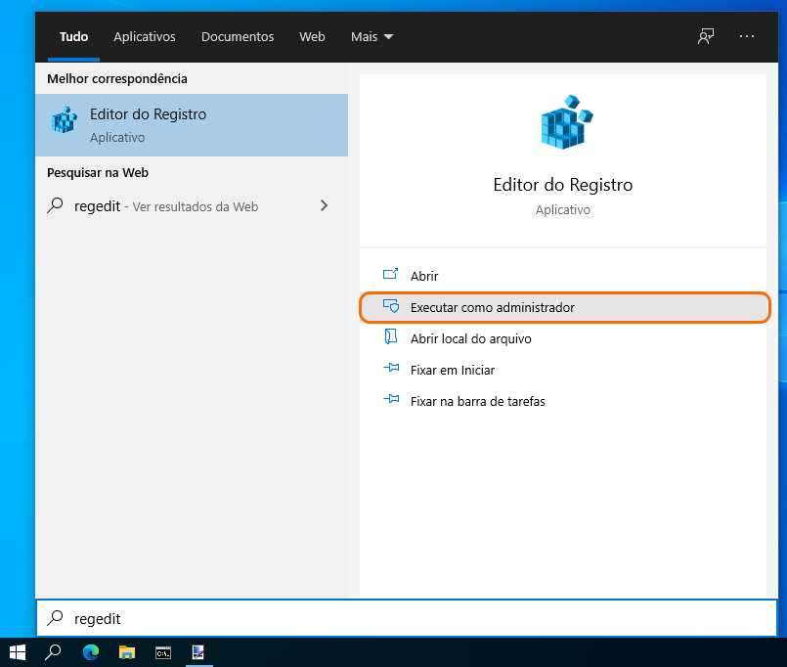Open Command Prompt from the taskbar

pos(163,652)
